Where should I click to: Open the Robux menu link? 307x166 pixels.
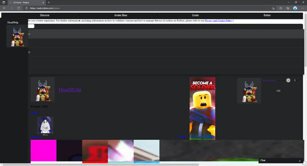[267, 15]
